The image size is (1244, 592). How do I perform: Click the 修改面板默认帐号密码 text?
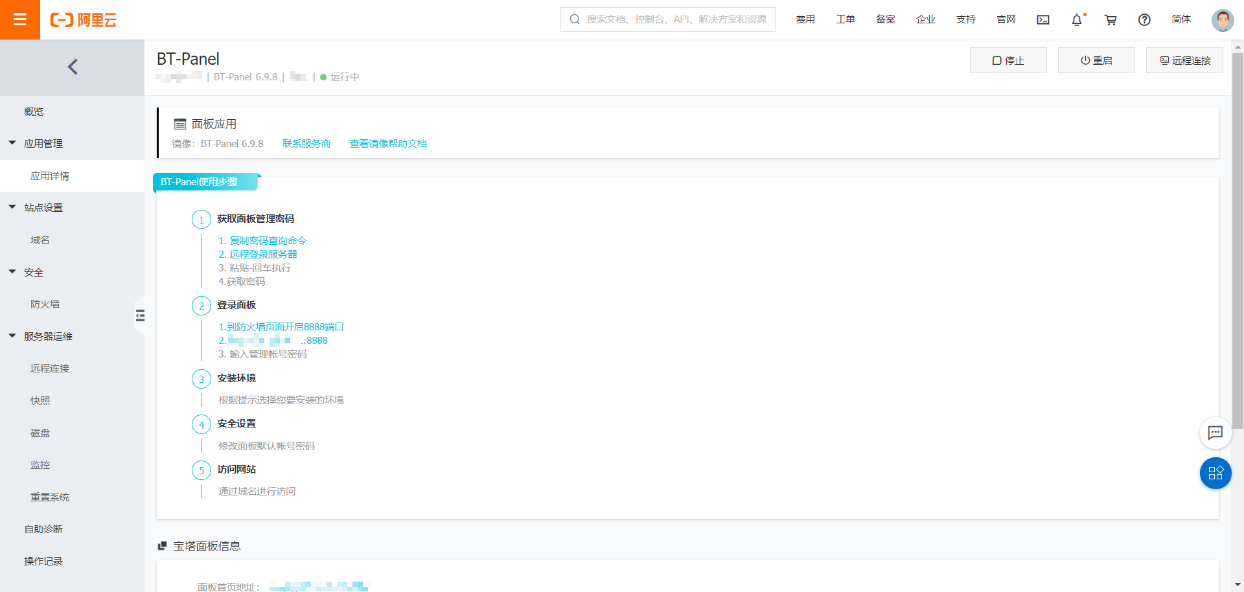(266, 446)
